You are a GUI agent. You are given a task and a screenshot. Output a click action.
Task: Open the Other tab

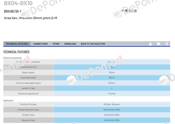pos(56,44)
